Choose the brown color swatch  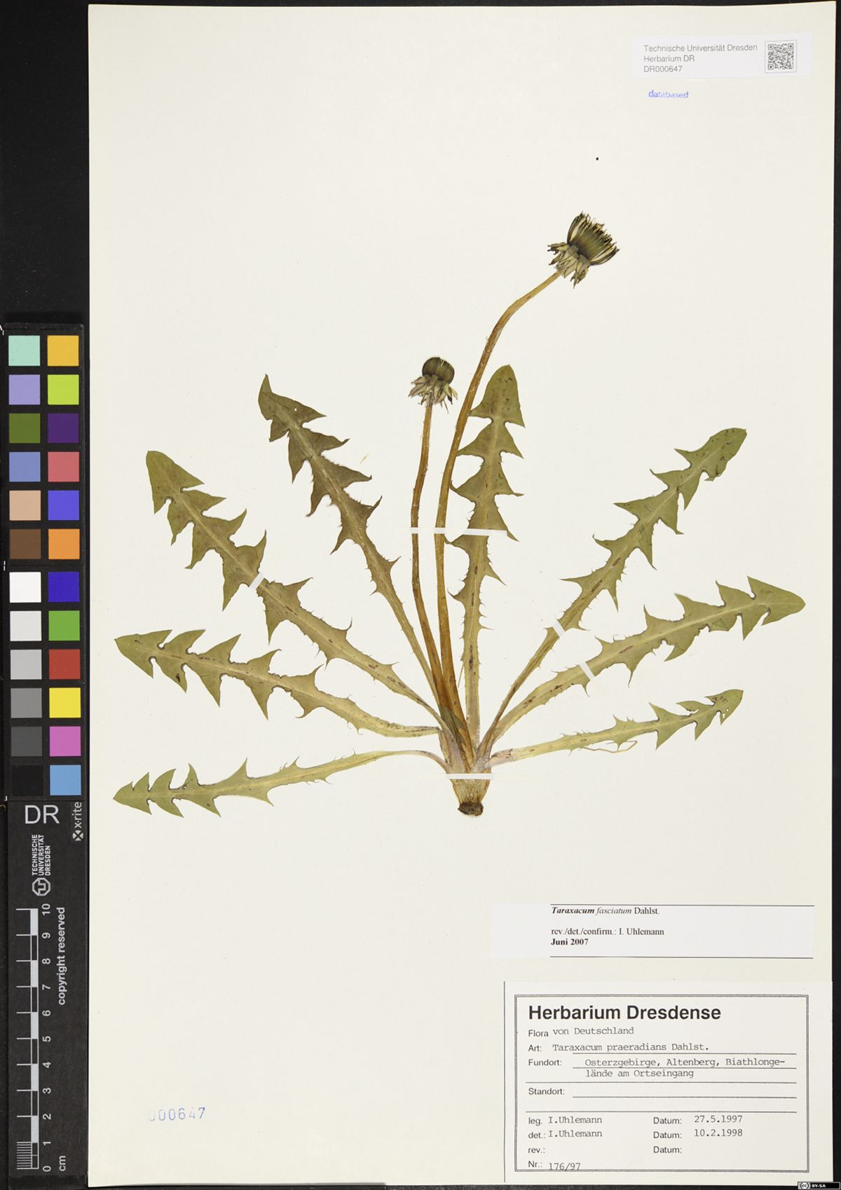click(25, 544)
